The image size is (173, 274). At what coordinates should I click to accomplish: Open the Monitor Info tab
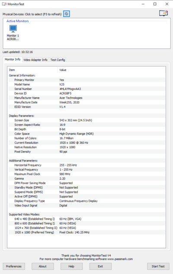(x=13, y=59)
